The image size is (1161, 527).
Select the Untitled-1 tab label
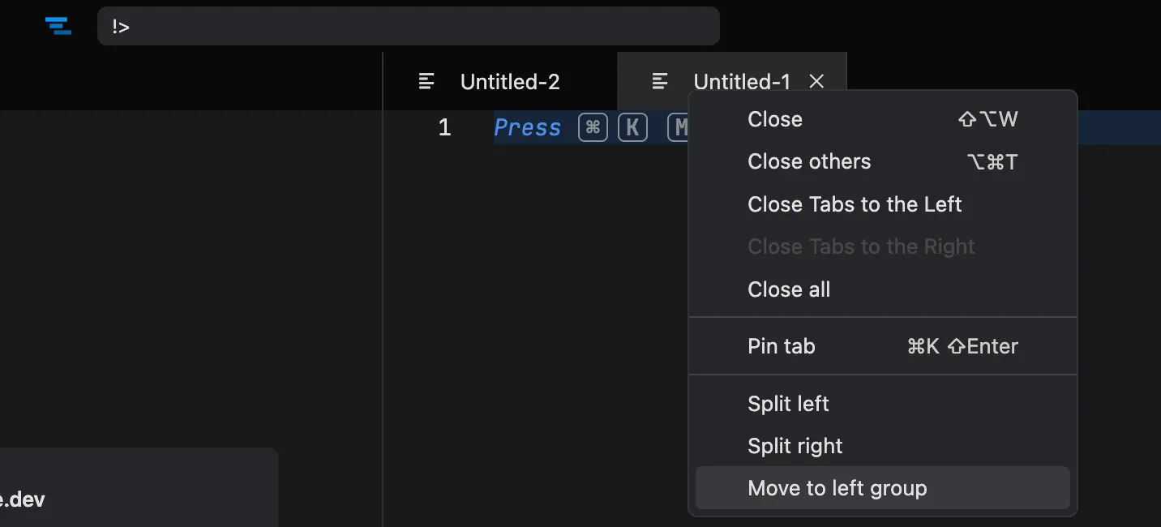point(741,81)
